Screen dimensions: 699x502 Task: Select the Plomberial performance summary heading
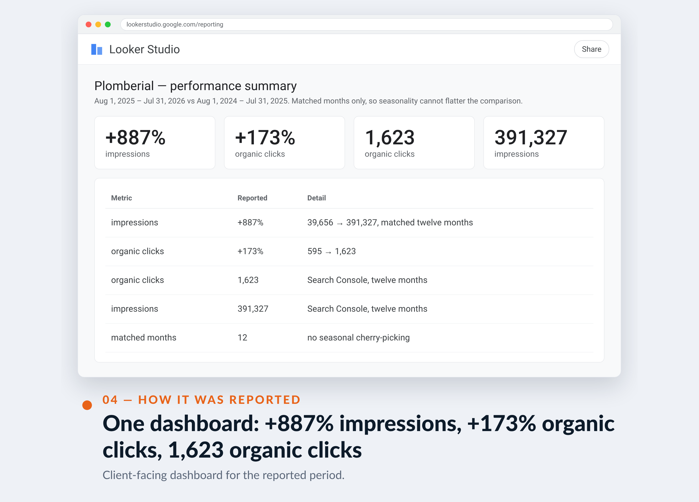(x=195, y=86)
